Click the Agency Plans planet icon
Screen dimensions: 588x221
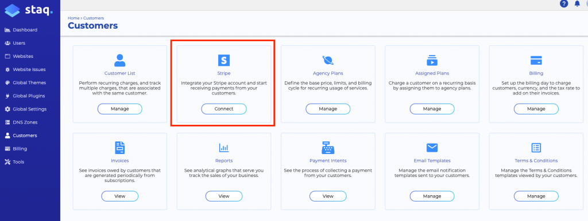(328, 60)
